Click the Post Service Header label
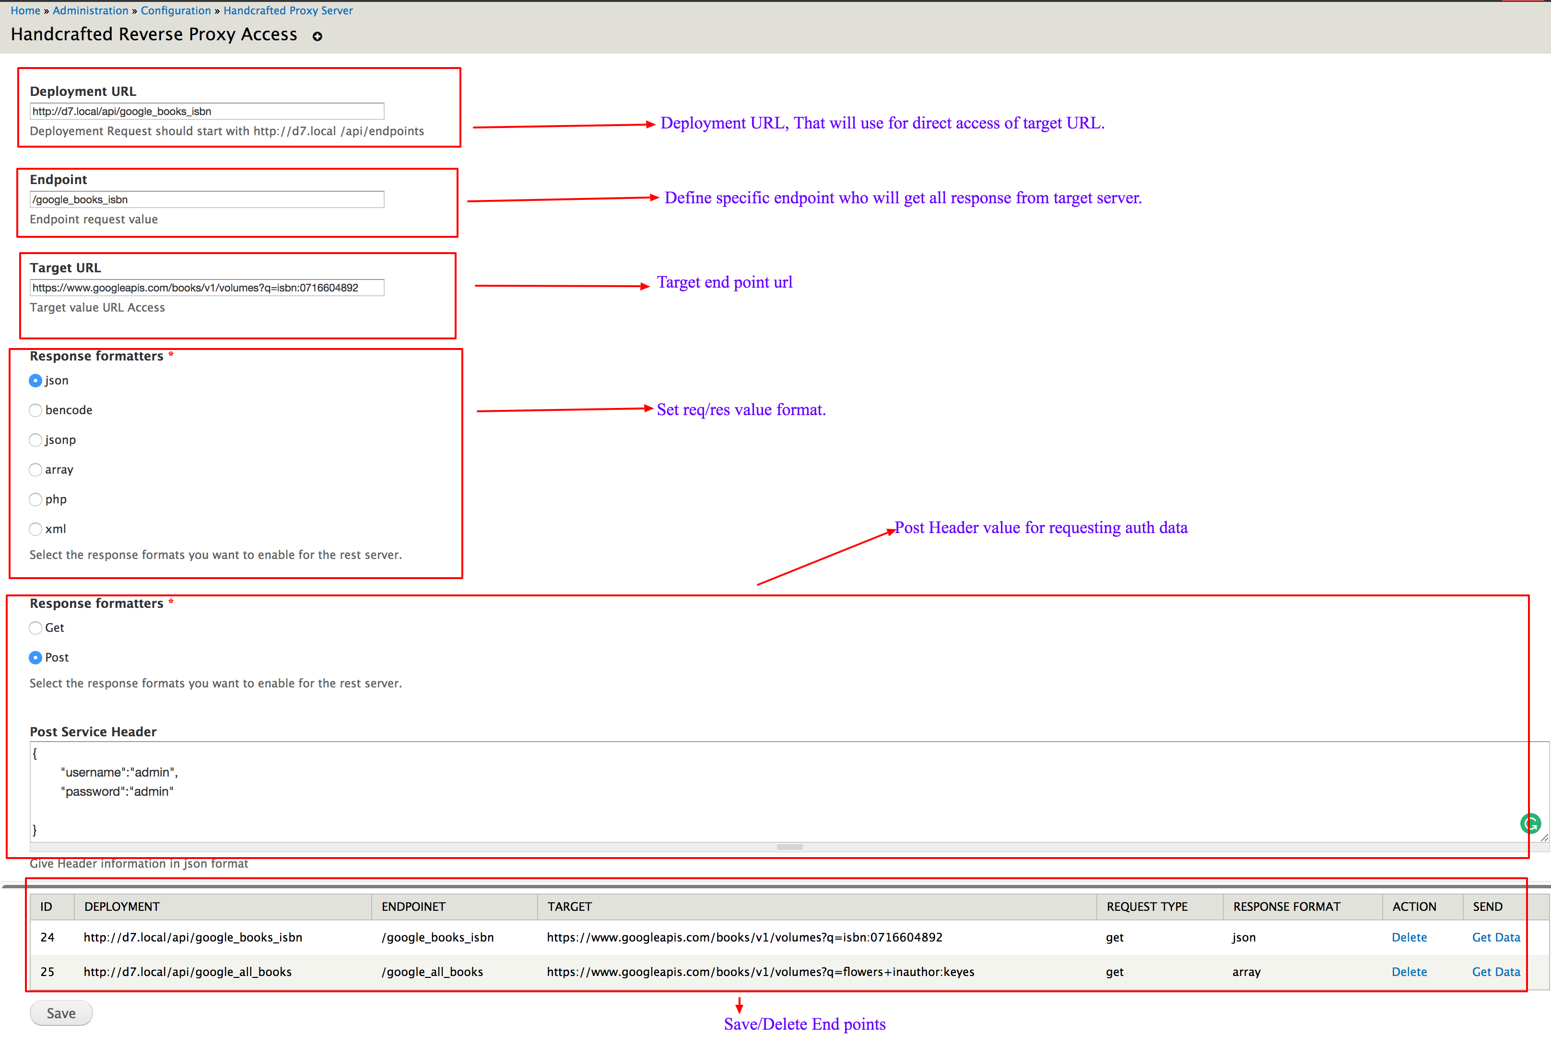1551x1046 pixels. click(93, 732)
